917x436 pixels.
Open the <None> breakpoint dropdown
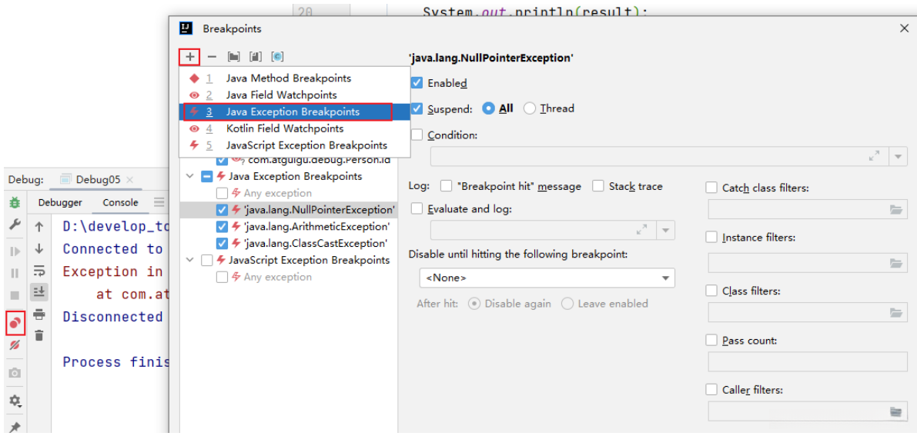pyautogui.click(x=547, y=278)
